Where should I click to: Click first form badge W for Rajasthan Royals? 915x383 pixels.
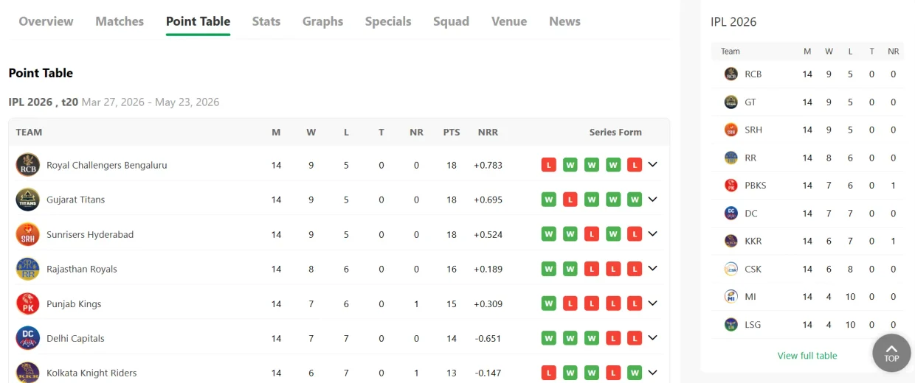pos(548,269)
